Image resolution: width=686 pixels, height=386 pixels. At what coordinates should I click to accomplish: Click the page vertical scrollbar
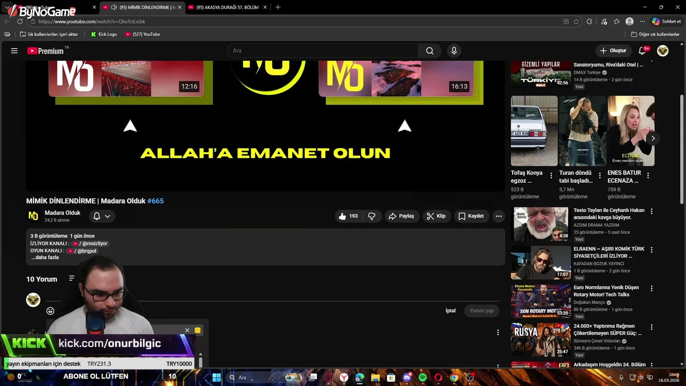pos(682,150)
